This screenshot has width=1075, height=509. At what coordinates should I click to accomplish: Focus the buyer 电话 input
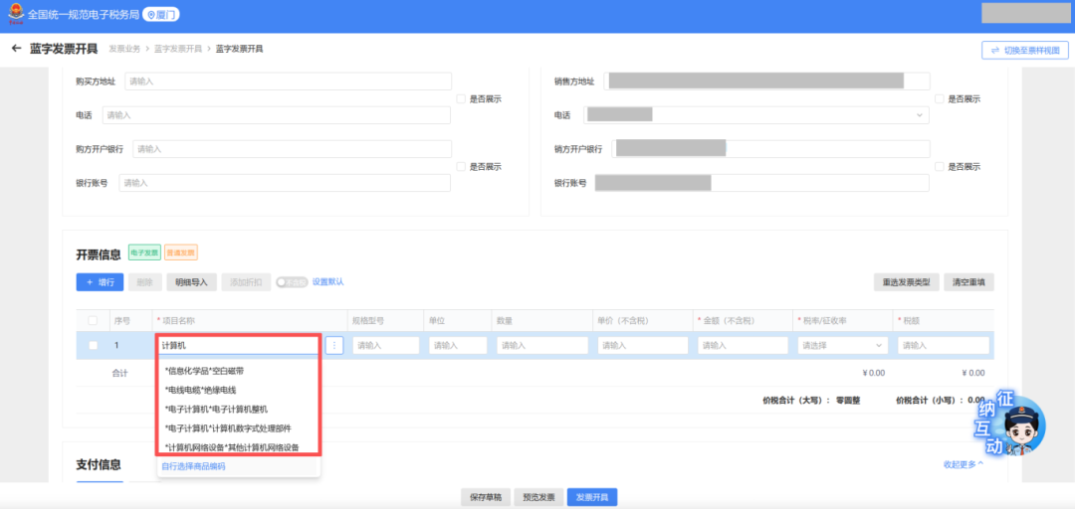coord(277,115)
